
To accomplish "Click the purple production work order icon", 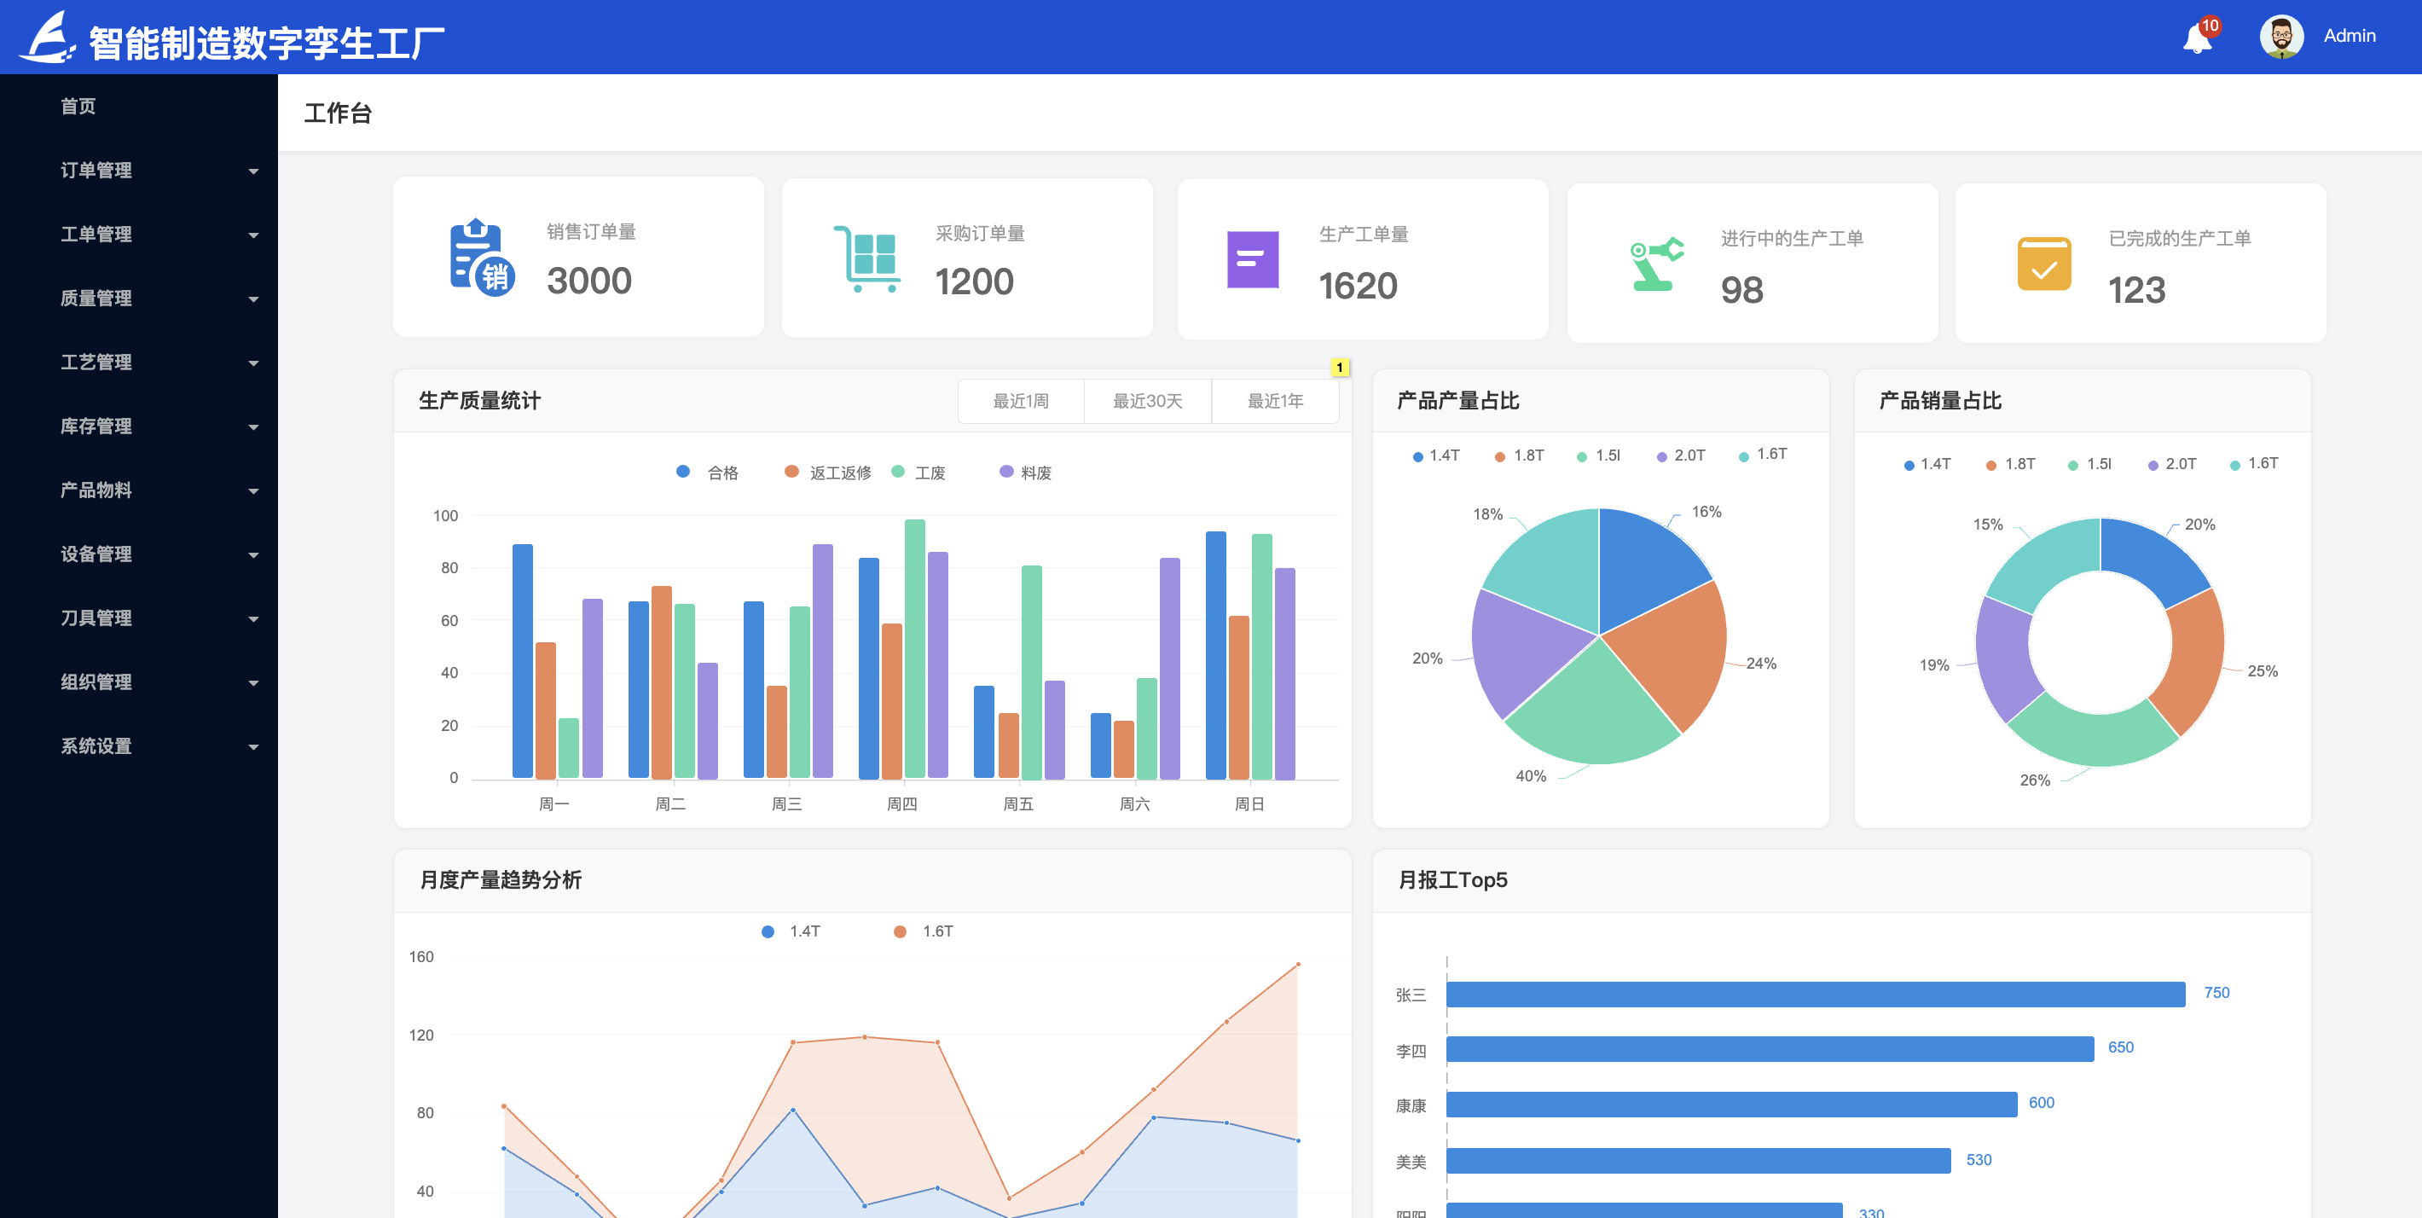I will (1253, 259).
